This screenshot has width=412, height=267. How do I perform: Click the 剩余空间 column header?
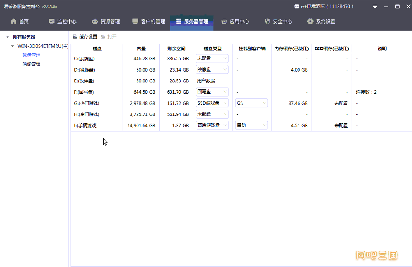click(x=176, y=49)
